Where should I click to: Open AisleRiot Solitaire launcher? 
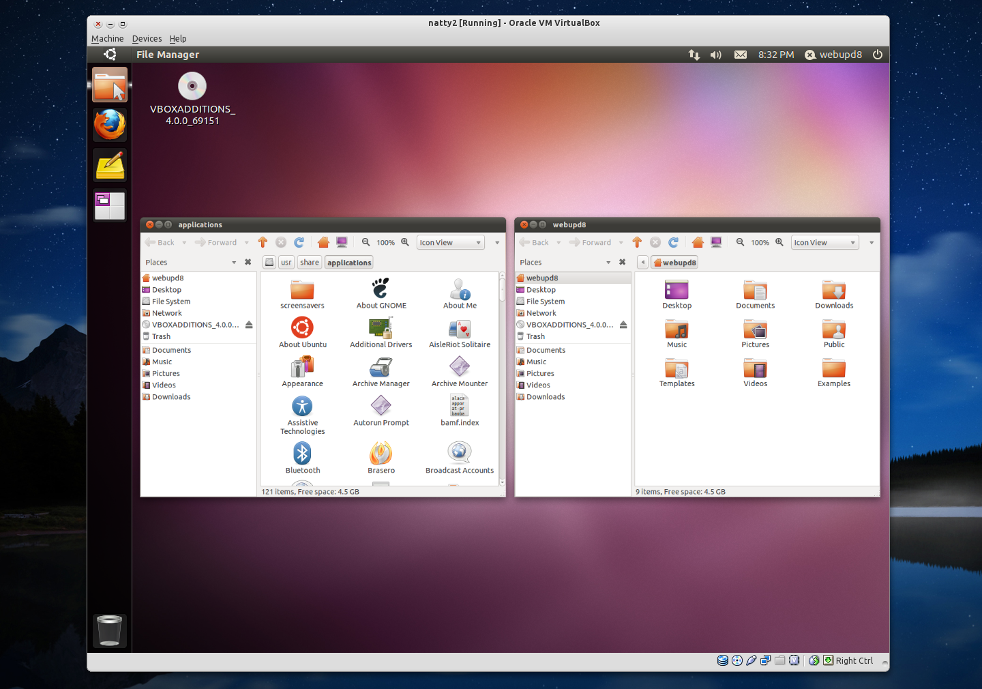(460, 333)
